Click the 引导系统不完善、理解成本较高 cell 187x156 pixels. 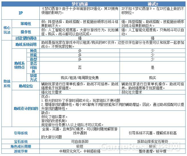152,133
